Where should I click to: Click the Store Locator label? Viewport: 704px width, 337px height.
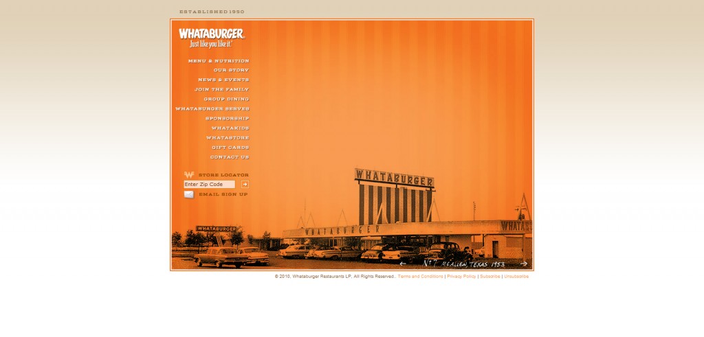pyautogui.click(x=223, y=175)
